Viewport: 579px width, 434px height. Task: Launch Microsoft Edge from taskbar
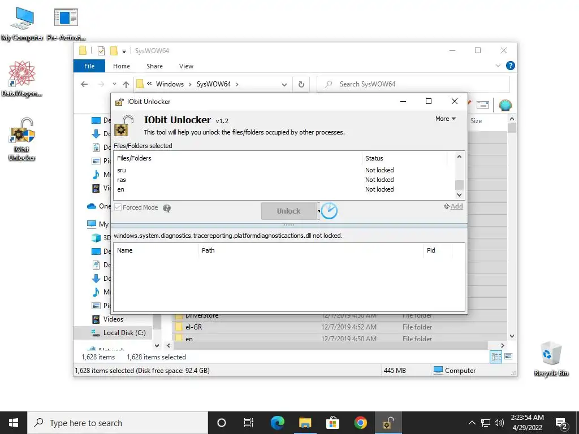[x=277, y=423]
